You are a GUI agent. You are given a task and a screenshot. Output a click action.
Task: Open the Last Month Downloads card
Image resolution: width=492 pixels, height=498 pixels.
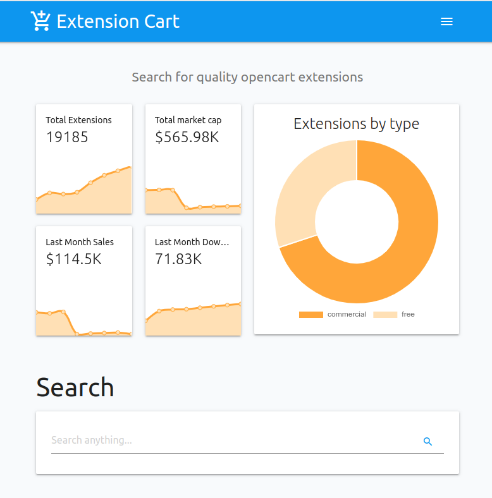click(193, 281)
